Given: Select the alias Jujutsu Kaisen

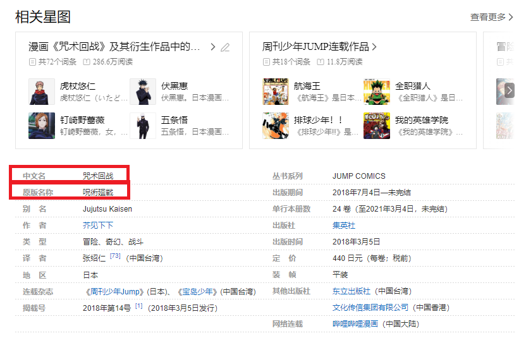Looking at the screenshot, I should tap(107, 209).
